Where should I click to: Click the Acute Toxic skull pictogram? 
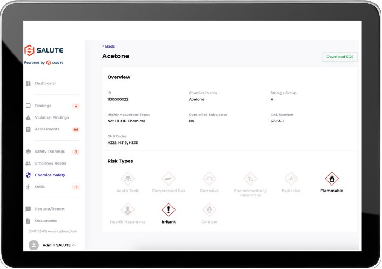[128, 179]
